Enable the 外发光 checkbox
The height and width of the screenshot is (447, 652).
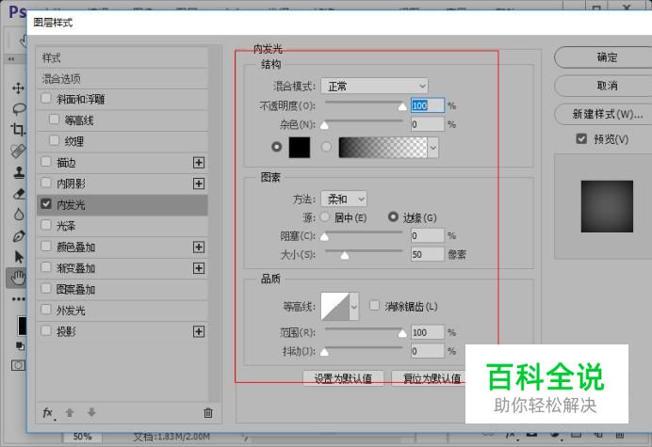[46, 309]
